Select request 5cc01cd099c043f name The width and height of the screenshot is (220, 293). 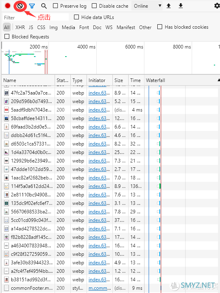click(x=31, y=220)
